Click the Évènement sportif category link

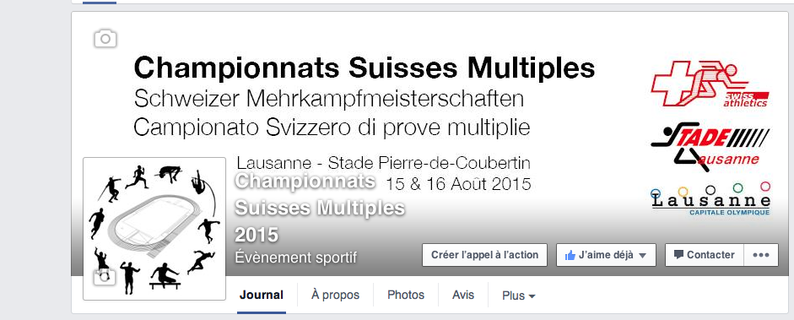pos(296,258)
